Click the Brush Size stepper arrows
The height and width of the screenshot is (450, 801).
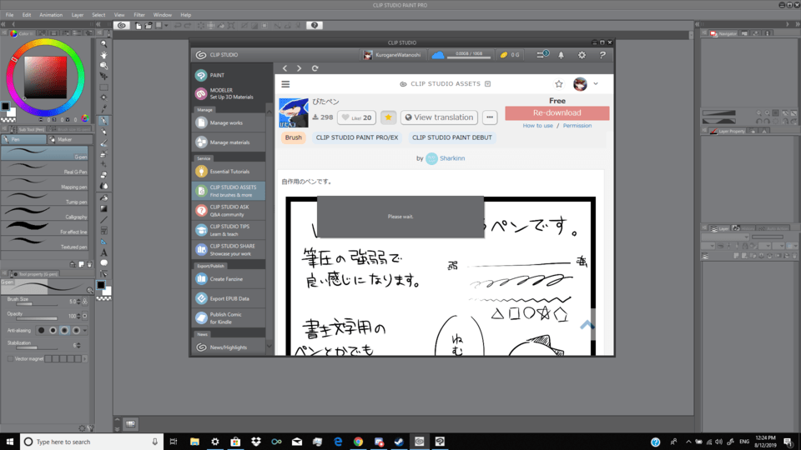coord(78,302)
